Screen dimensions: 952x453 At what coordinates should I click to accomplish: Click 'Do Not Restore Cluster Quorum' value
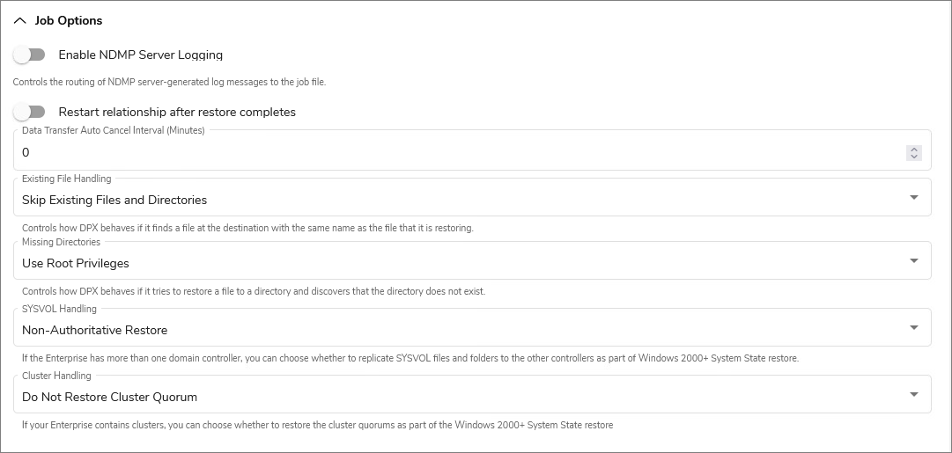(x=109, y=397)
